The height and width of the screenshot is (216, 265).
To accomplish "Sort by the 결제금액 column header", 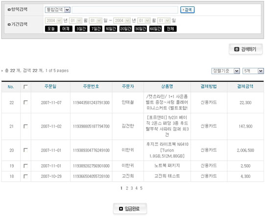I will coord(245,86).
